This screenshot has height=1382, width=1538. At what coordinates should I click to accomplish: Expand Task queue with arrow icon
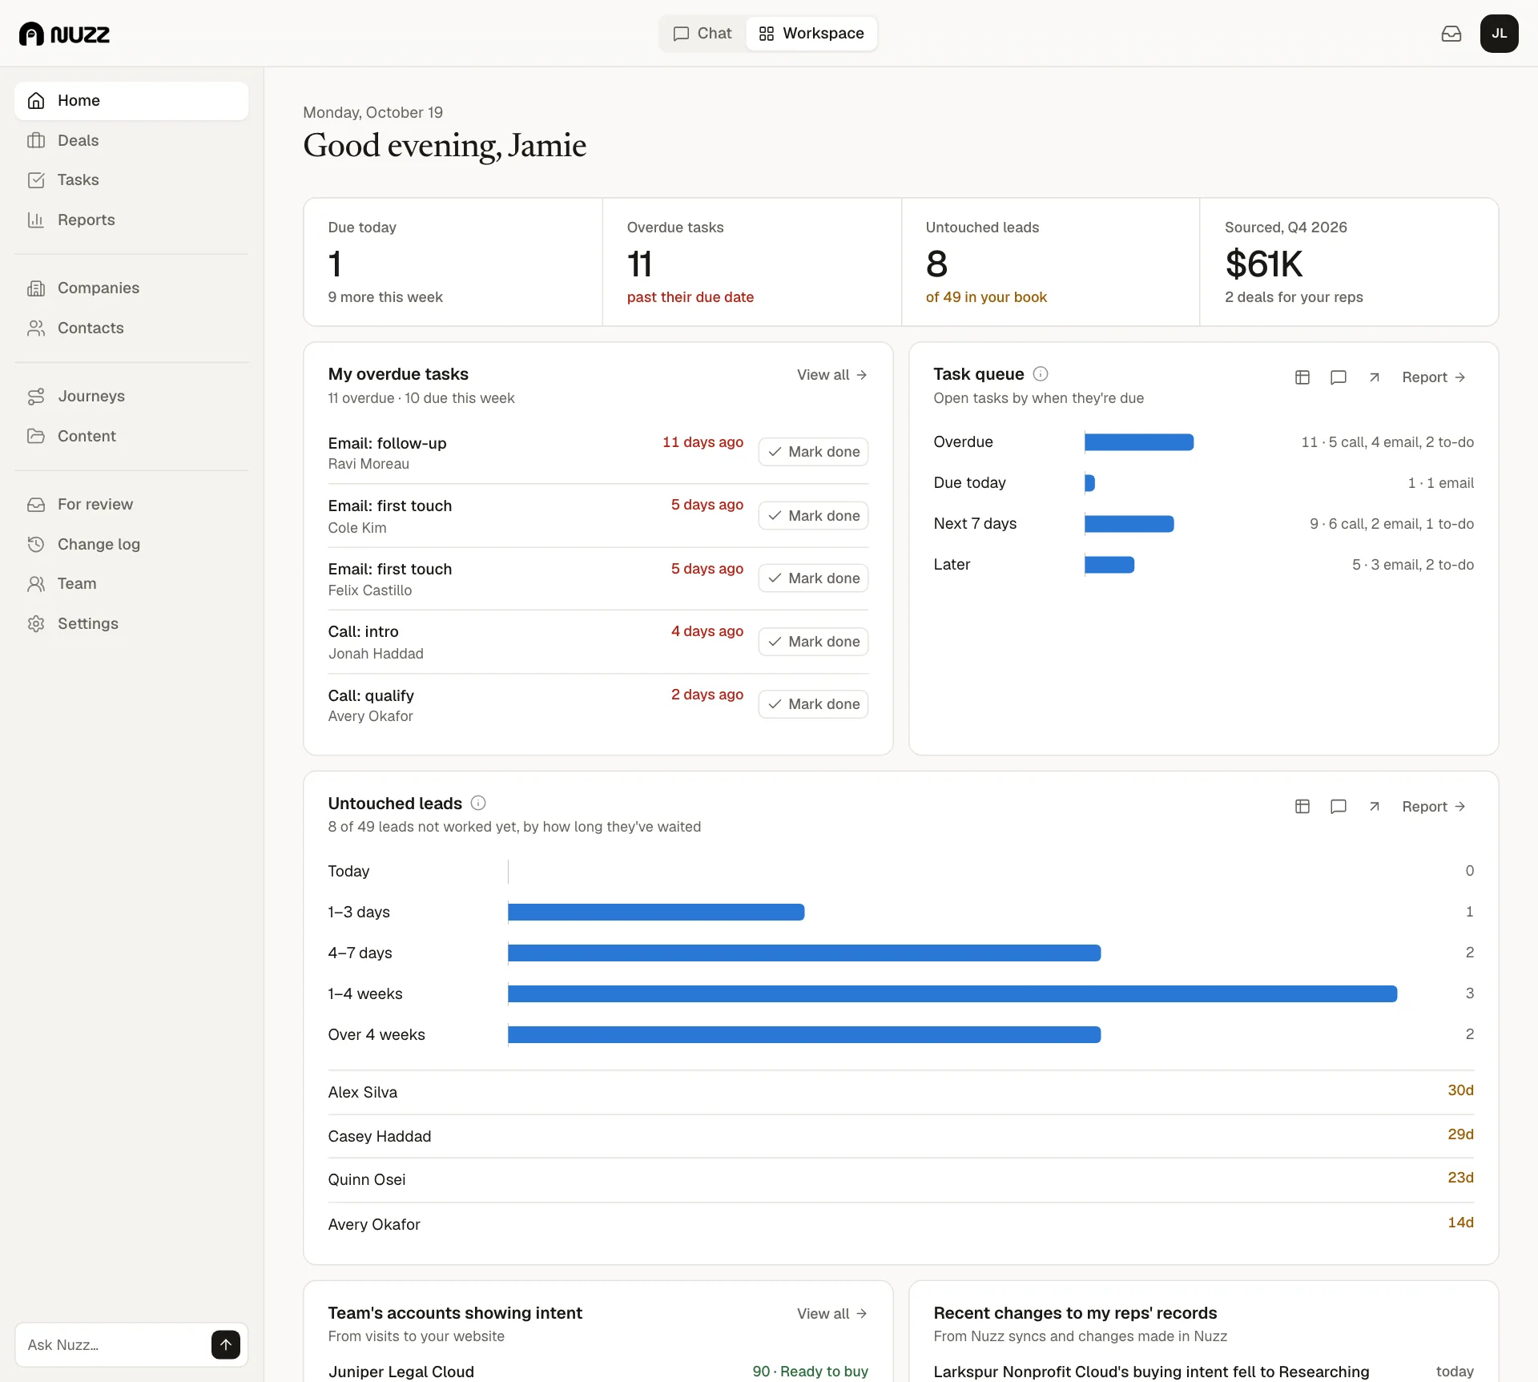[x=1375, y=377]
